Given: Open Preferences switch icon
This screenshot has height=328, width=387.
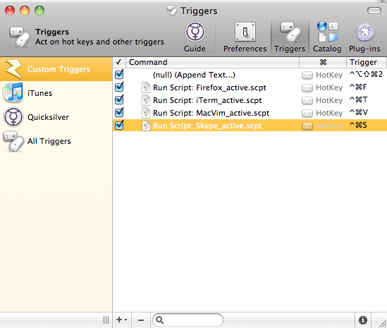Looking at the screenshot, I should (245, 32).
